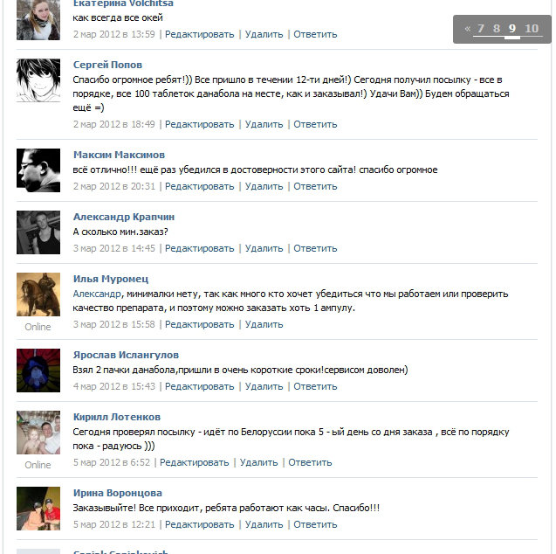Select page 8 in the pager
This screenshot has width=556, height=554.
point(497,28)
